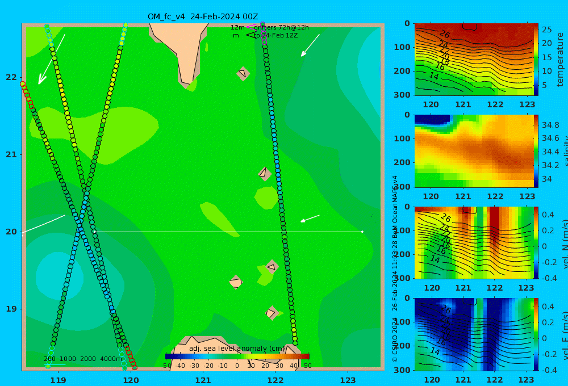Click the small island near 19.35N, 121.45E
The width and height of the screenshot is (568, 386).
tap(236, 282)
